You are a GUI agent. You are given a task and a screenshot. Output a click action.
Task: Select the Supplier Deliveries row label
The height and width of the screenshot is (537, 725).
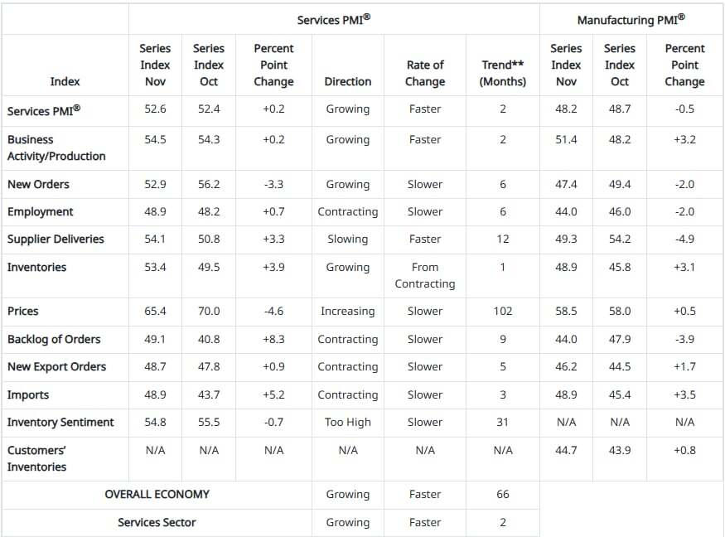click(x=56, y=239)
